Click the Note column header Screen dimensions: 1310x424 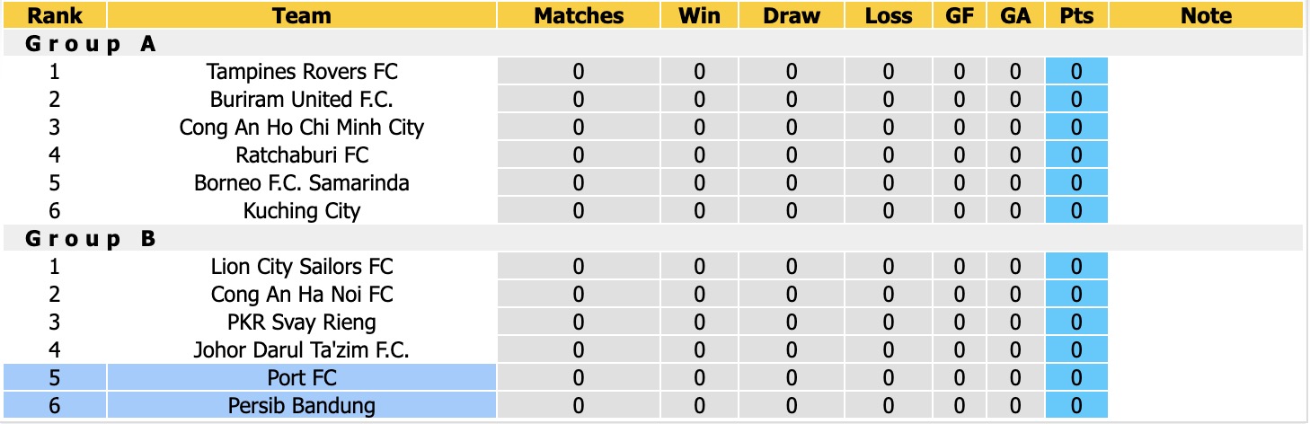(x=1206, y=15)
